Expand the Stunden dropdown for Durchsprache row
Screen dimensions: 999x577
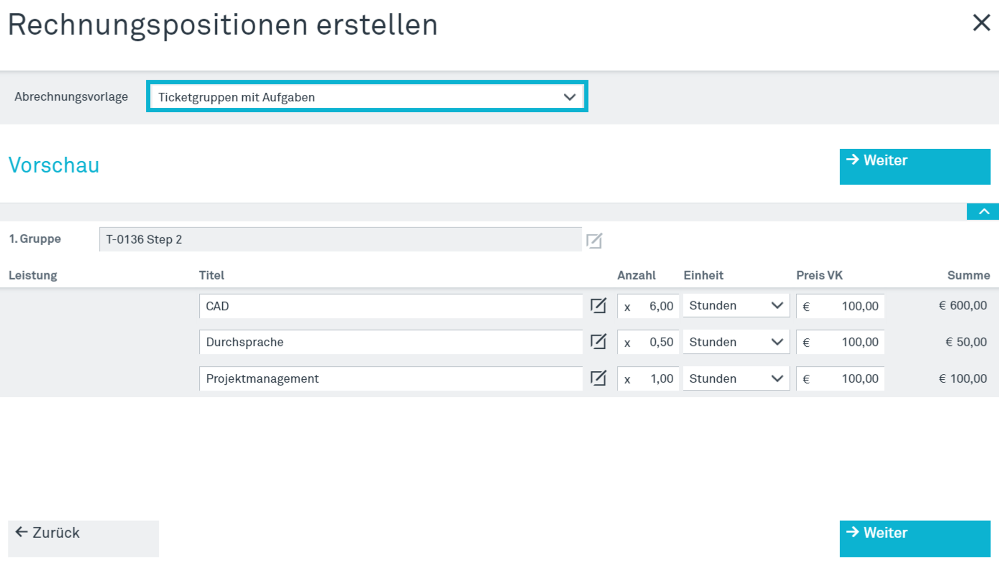click(x=776, y=342)
